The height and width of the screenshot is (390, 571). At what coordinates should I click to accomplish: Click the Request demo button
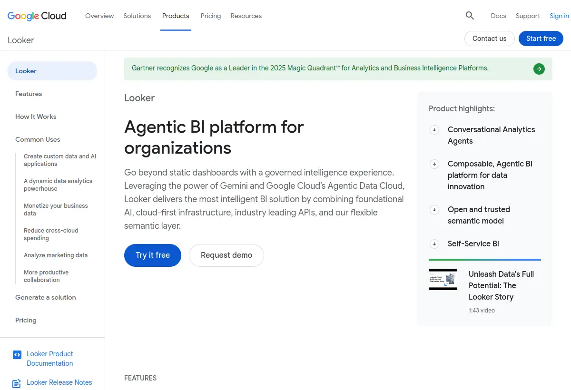coord(226,255)
